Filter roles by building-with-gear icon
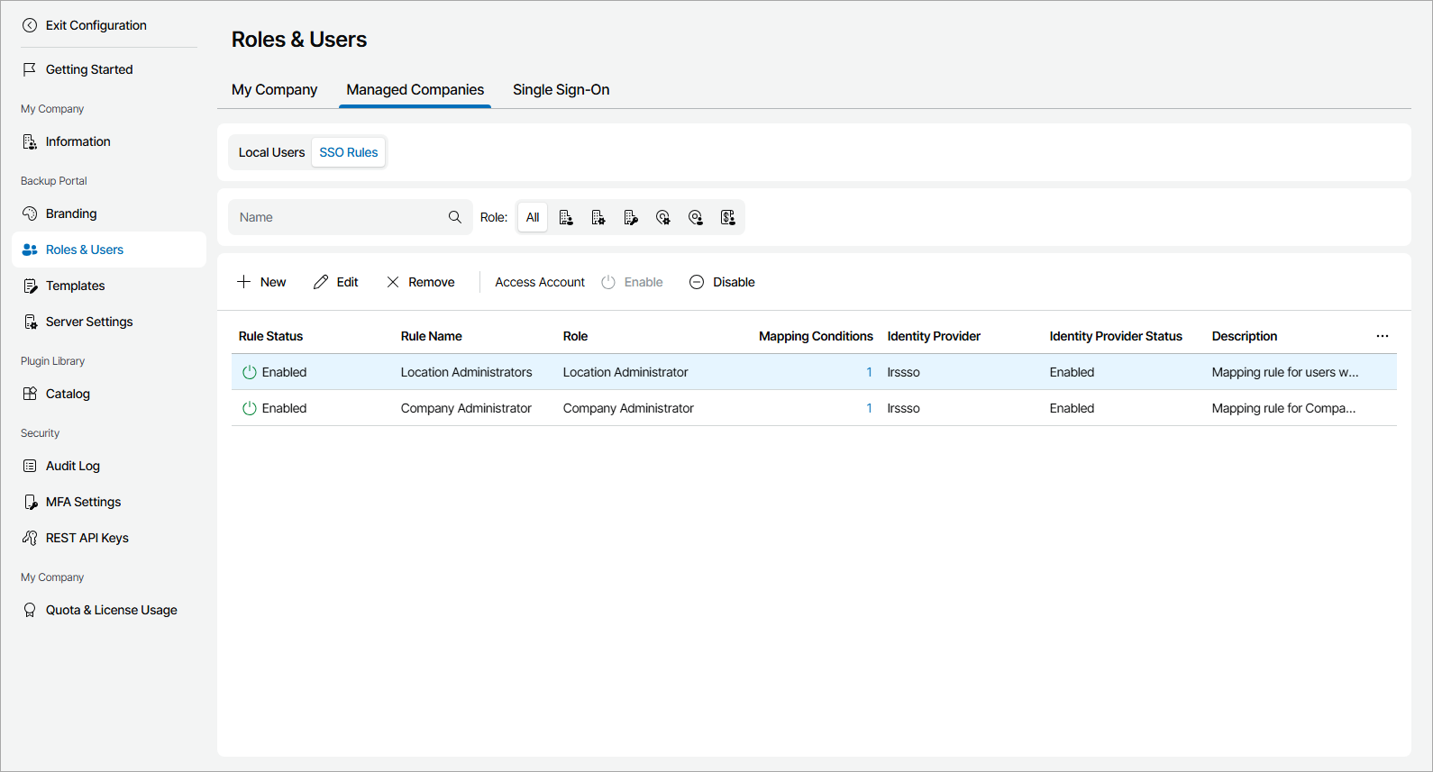Image resolution: width=1433 pixels, height=772 pixels. click(x=598, y=217)
